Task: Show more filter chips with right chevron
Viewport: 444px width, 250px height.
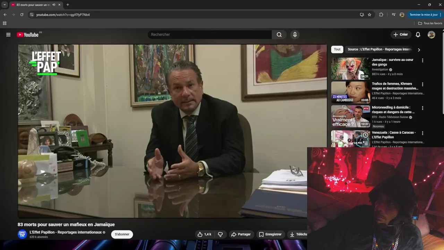Action: click(x=419, y=50)
